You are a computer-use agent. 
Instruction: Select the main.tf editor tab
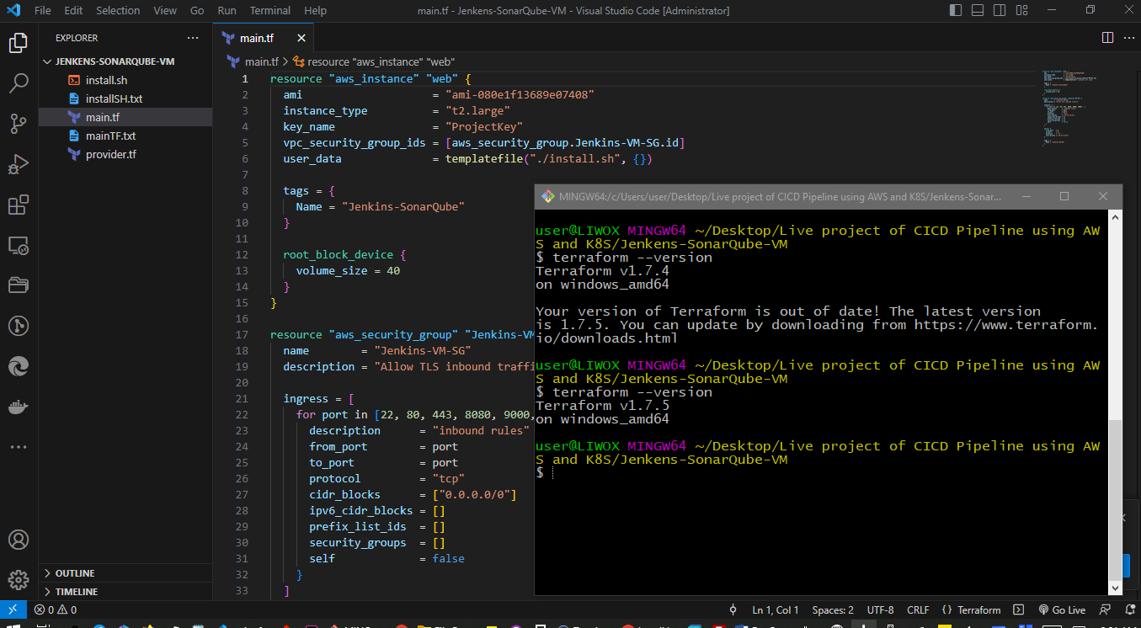click(256, 38)
